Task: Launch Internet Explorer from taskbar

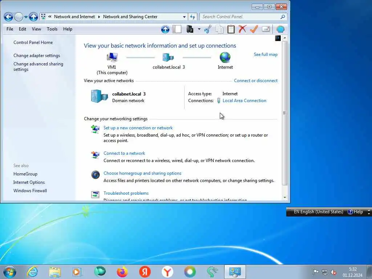Action: coord(32,272)
